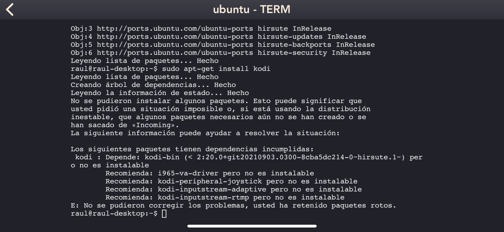Click the kodi-bin version dependency text
Screen dimensions: 504x232
tap(274, 157)
